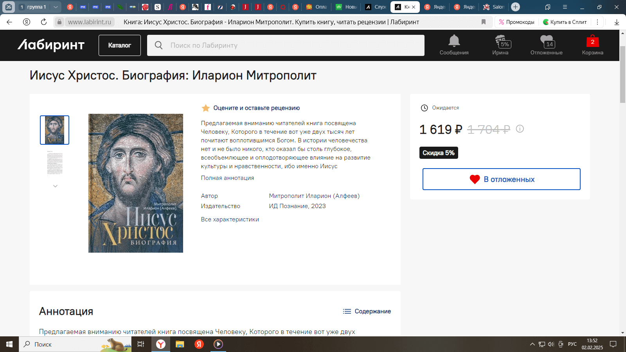Open the Каталог button

click(120, 45)
